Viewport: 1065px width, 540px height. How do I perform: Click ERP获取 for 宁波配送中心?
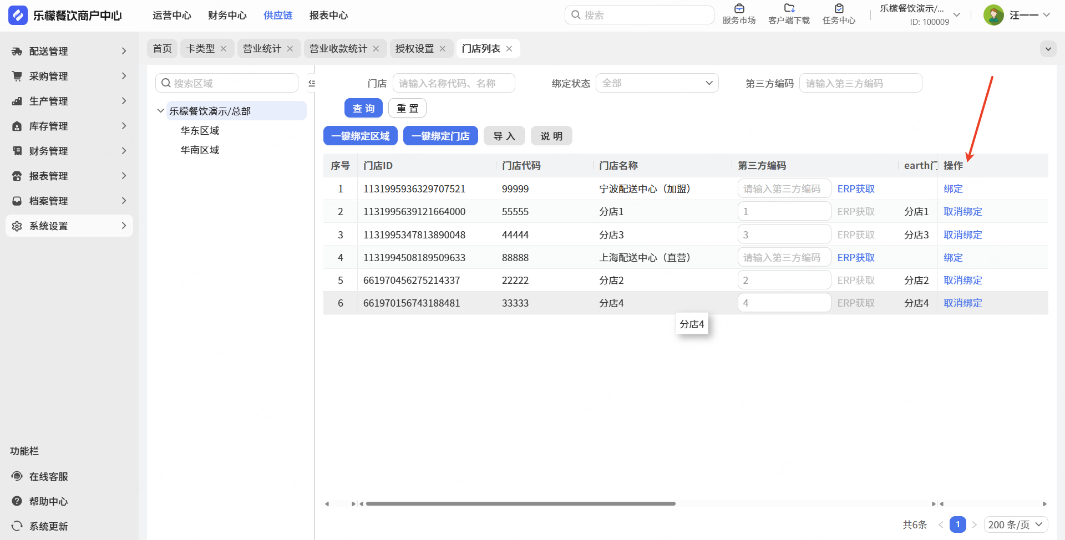[x=856, y=189]
